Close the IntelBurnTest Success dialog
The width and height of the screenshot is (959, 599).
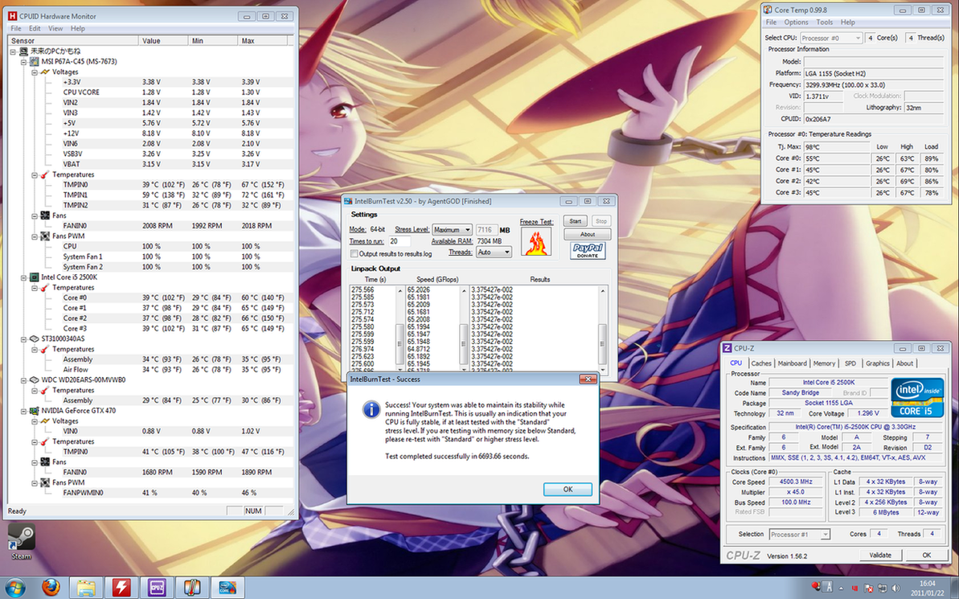click(588, 380)
